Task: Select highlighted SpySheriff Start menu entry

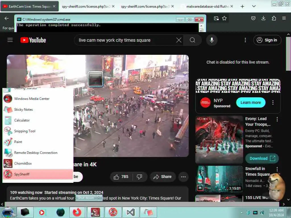Action: click(38, 174)
